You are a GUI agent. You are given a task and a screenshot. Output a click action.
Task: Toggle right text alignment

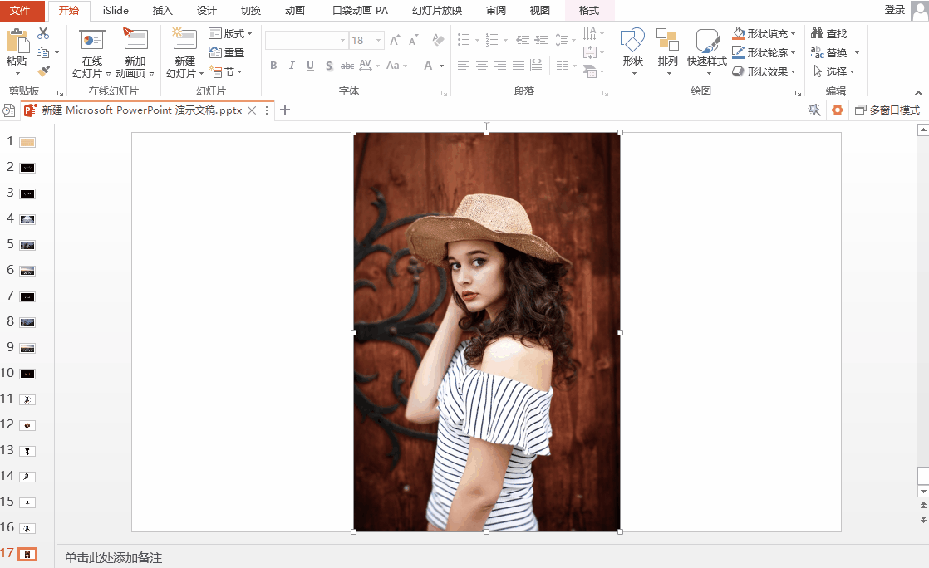coord(500,66)
